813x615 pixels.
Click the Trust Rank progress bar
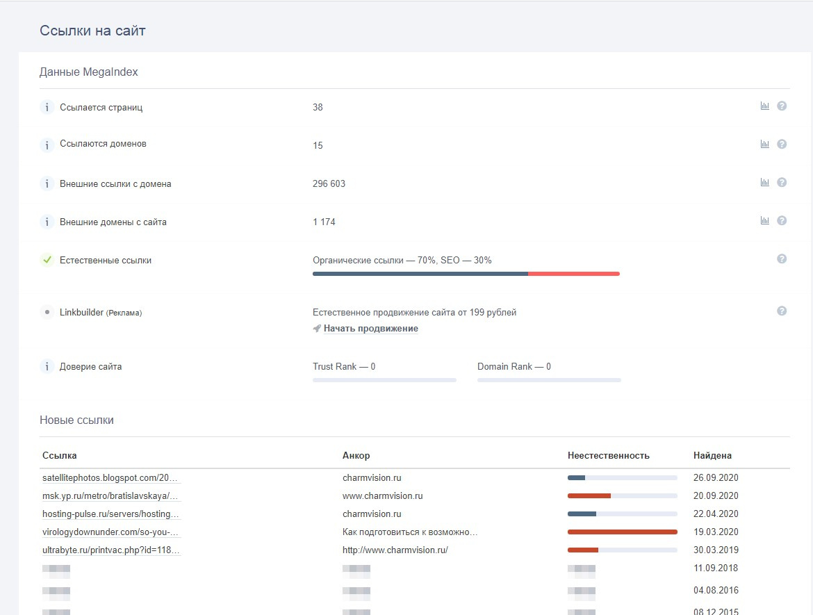click(x=384, y=380)
